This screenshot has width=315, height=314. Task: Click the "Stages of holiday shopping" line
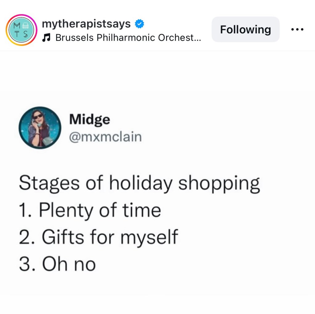point(139,183)
